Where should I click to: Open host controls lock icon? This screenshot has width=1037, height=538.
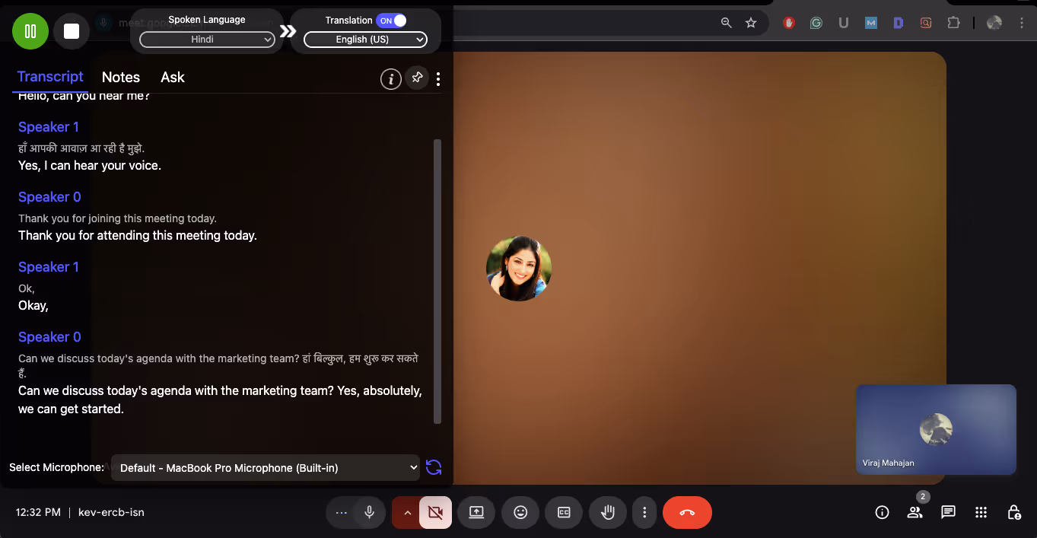click(1014, 512)
